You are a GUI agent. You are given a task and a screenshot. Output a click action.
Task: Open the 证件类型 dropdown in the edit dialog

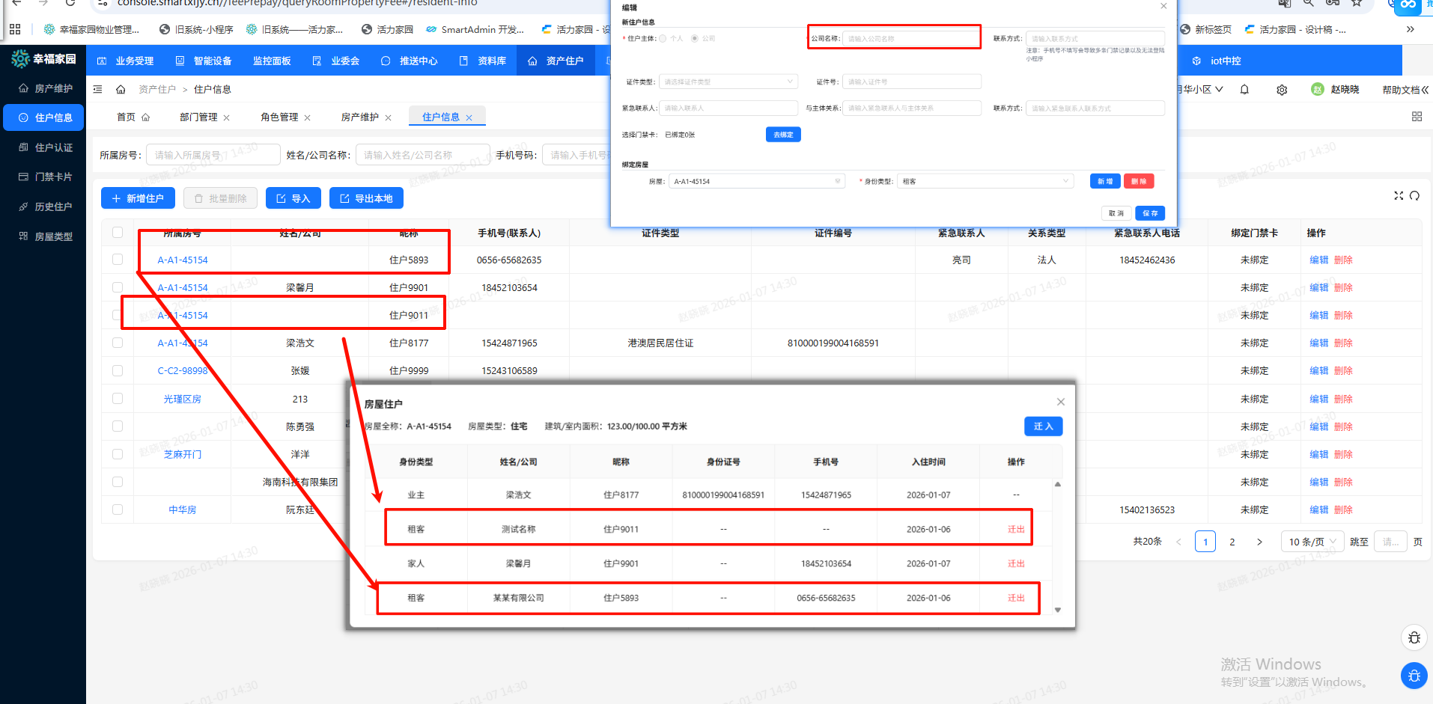728,82
